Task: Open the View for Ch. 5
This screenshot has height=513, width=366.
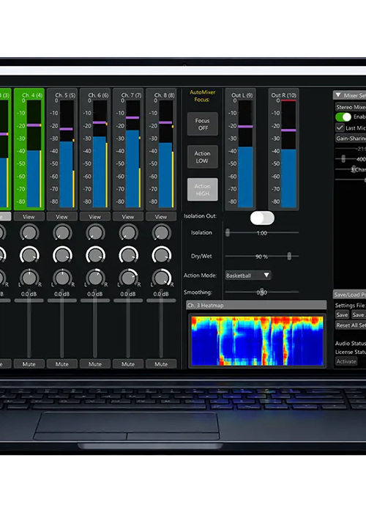Action: point(61,216)
